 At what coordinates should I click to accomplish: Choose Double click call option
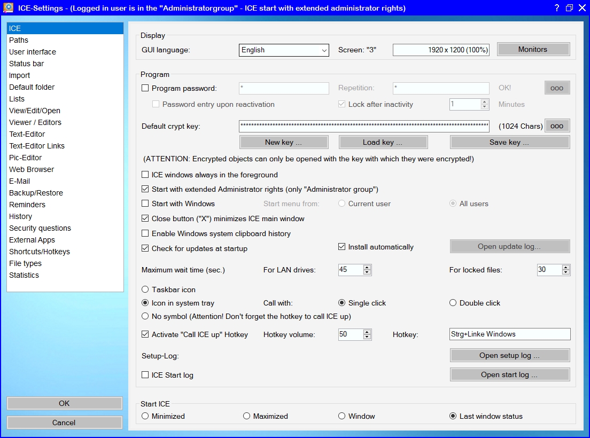[x=453, y=303]
